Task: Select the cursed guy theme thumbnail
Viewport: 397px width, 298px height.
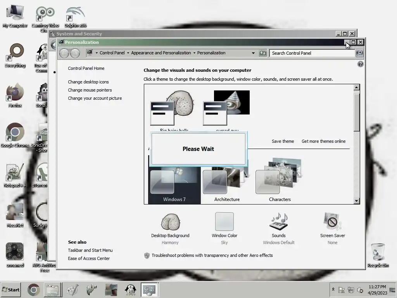Action: click(226, 108)
